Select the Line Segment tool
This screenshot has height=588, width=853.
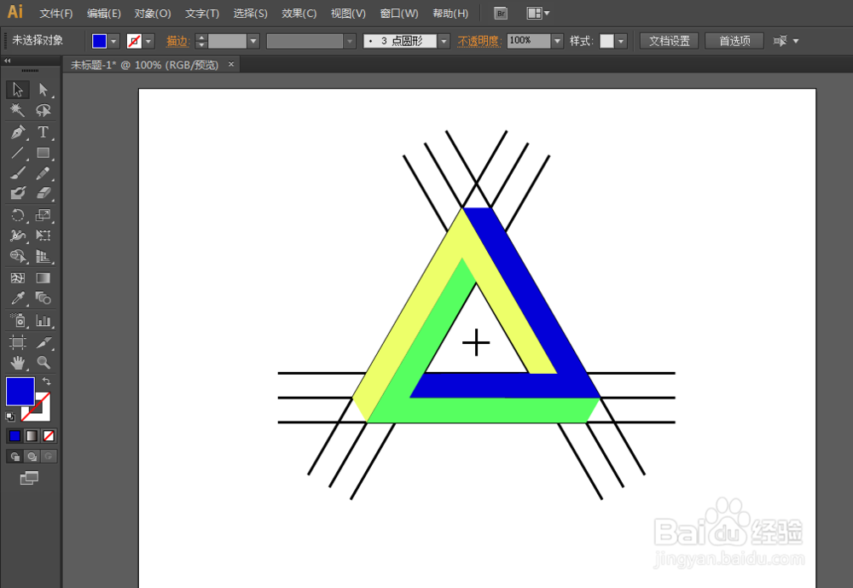(x=17, y=153)
